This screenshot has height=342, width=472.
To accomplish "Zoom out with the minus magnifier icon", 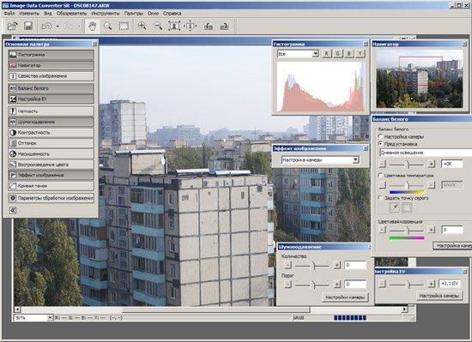I will click(158, 27).
